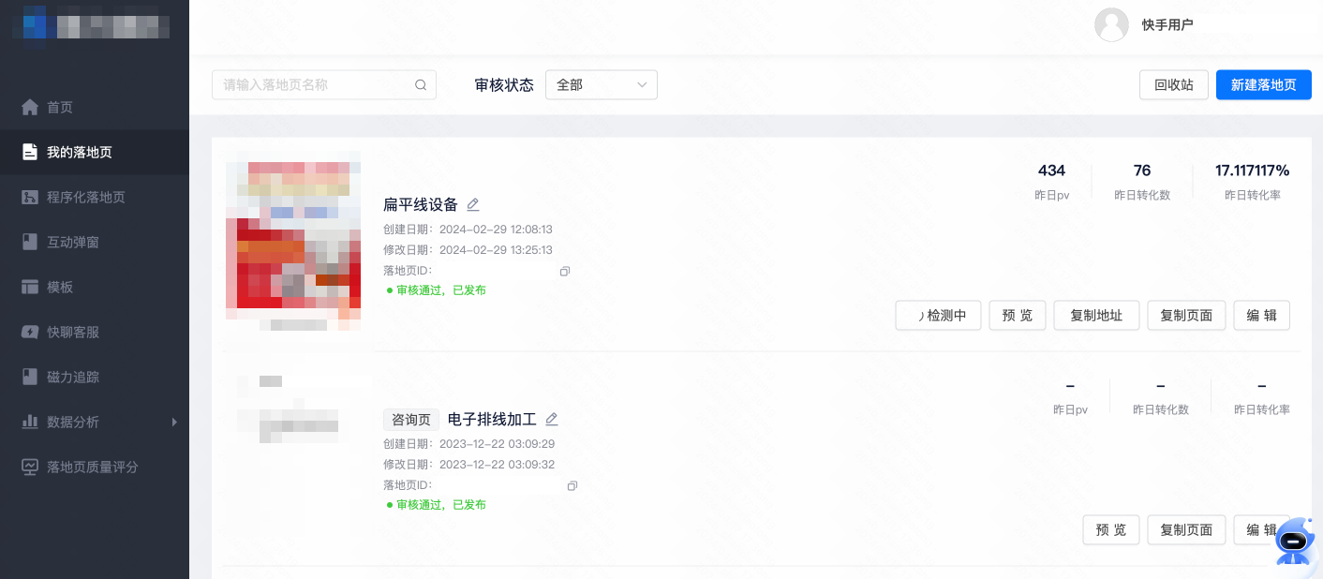Click the 新建落地页 button

[1263, 84]
